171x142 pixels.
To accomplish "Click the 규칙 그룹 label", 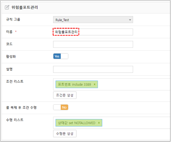I will pyautogui.click(x=13, y=19).
